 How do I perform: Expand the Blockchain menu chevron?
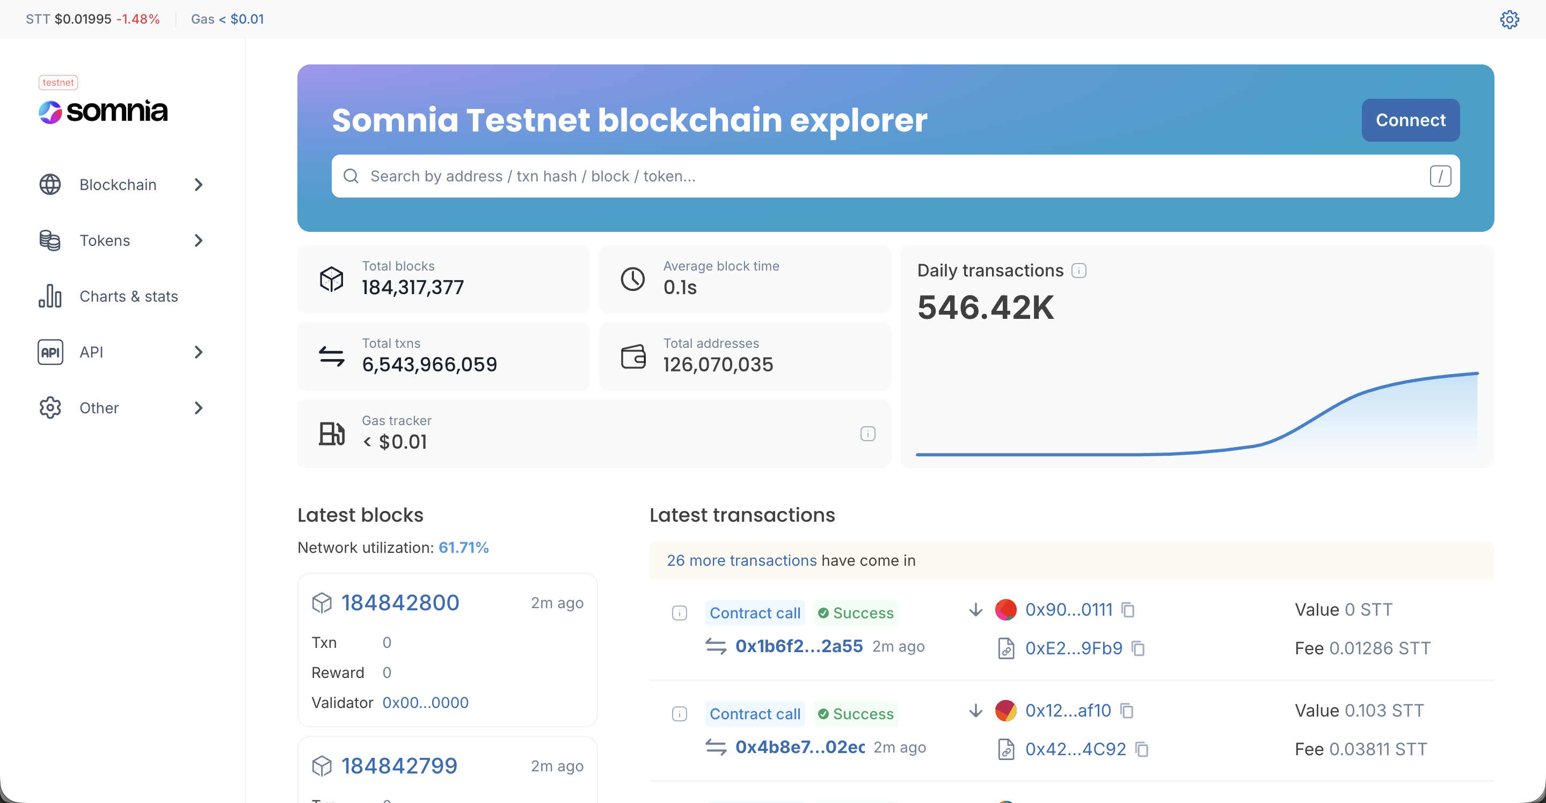click(199, 184)
